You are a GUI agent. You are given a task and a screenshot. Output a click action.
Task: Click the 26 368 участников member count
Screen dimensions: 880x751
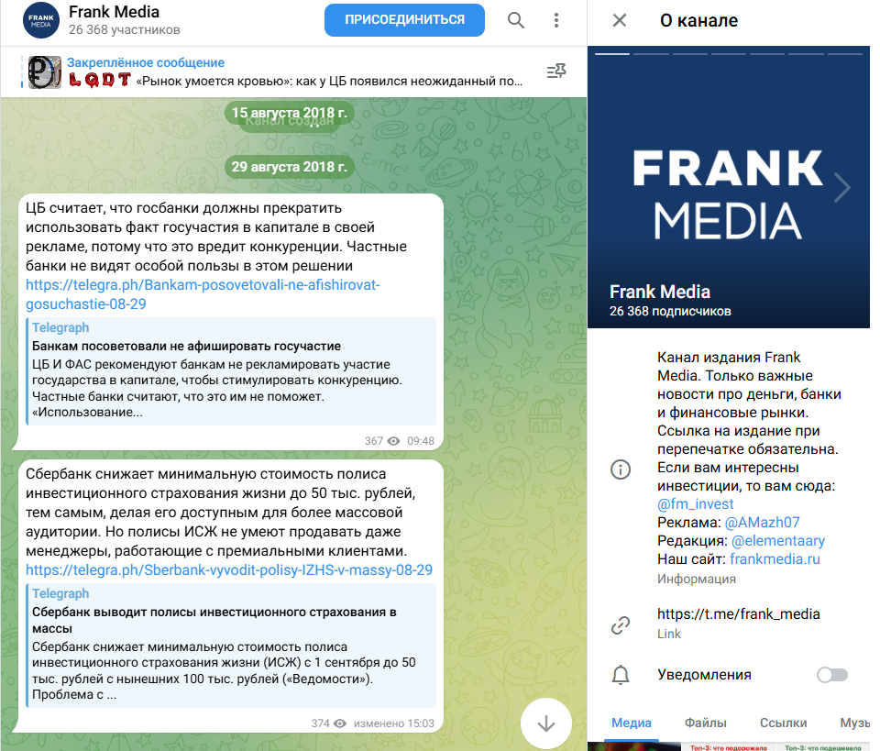[124, 29]
